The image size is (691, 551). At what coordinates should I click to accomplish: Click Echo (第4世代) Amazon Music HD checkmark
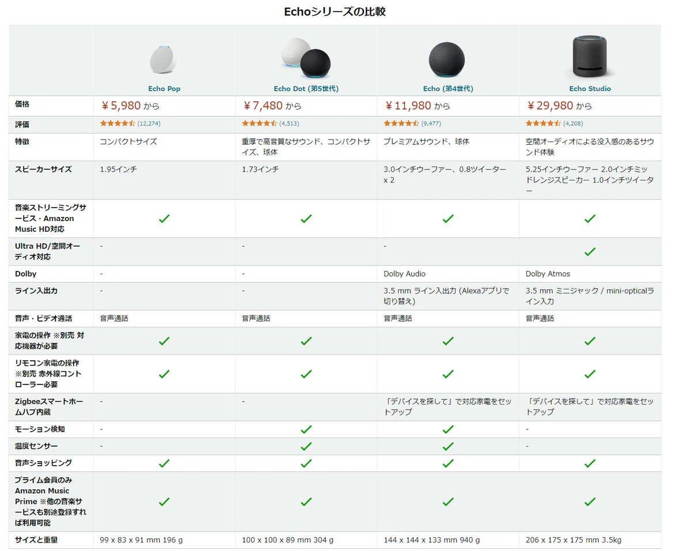pos(448,218)
